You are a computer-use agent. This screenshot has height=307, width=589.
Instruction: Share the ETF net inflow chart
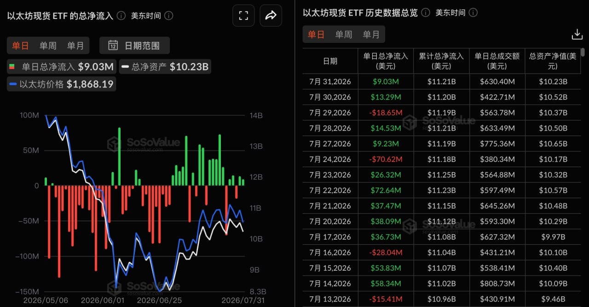tap(271, 16)
